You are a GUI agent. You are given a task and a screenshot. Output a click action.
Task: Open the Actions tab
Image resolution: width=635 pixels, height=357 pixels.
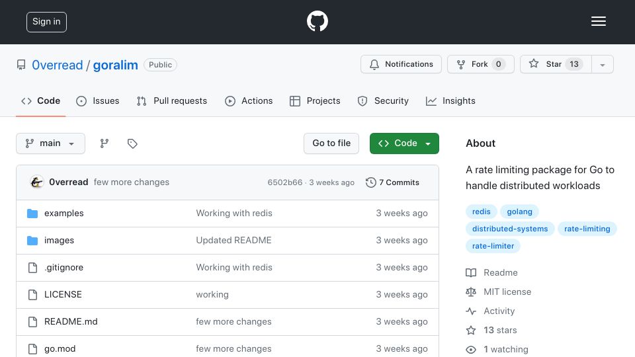pyautogui.click(x=249, y=100)
